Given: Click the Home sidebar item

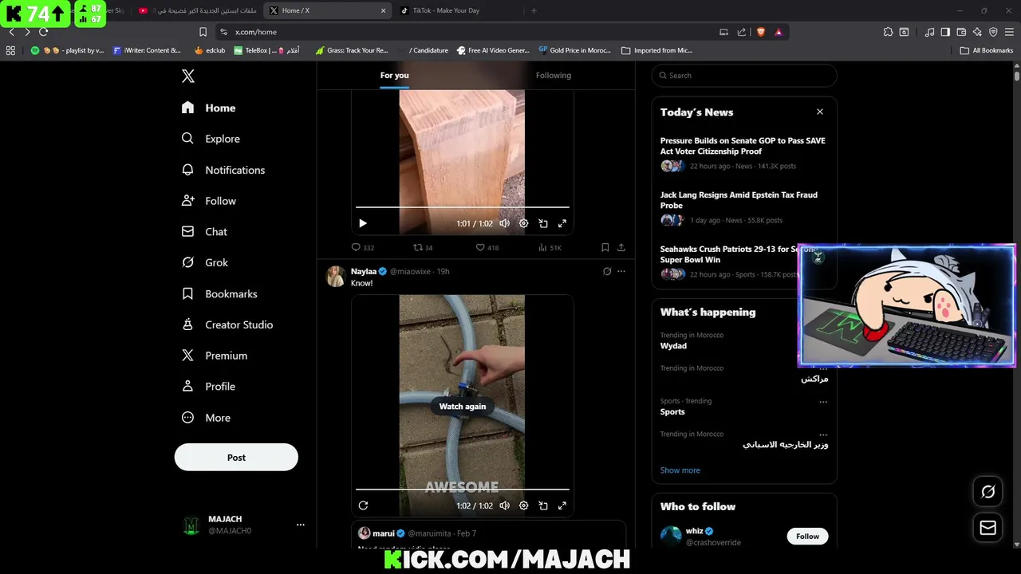Looking at the screenshot, I should [208, 108].
